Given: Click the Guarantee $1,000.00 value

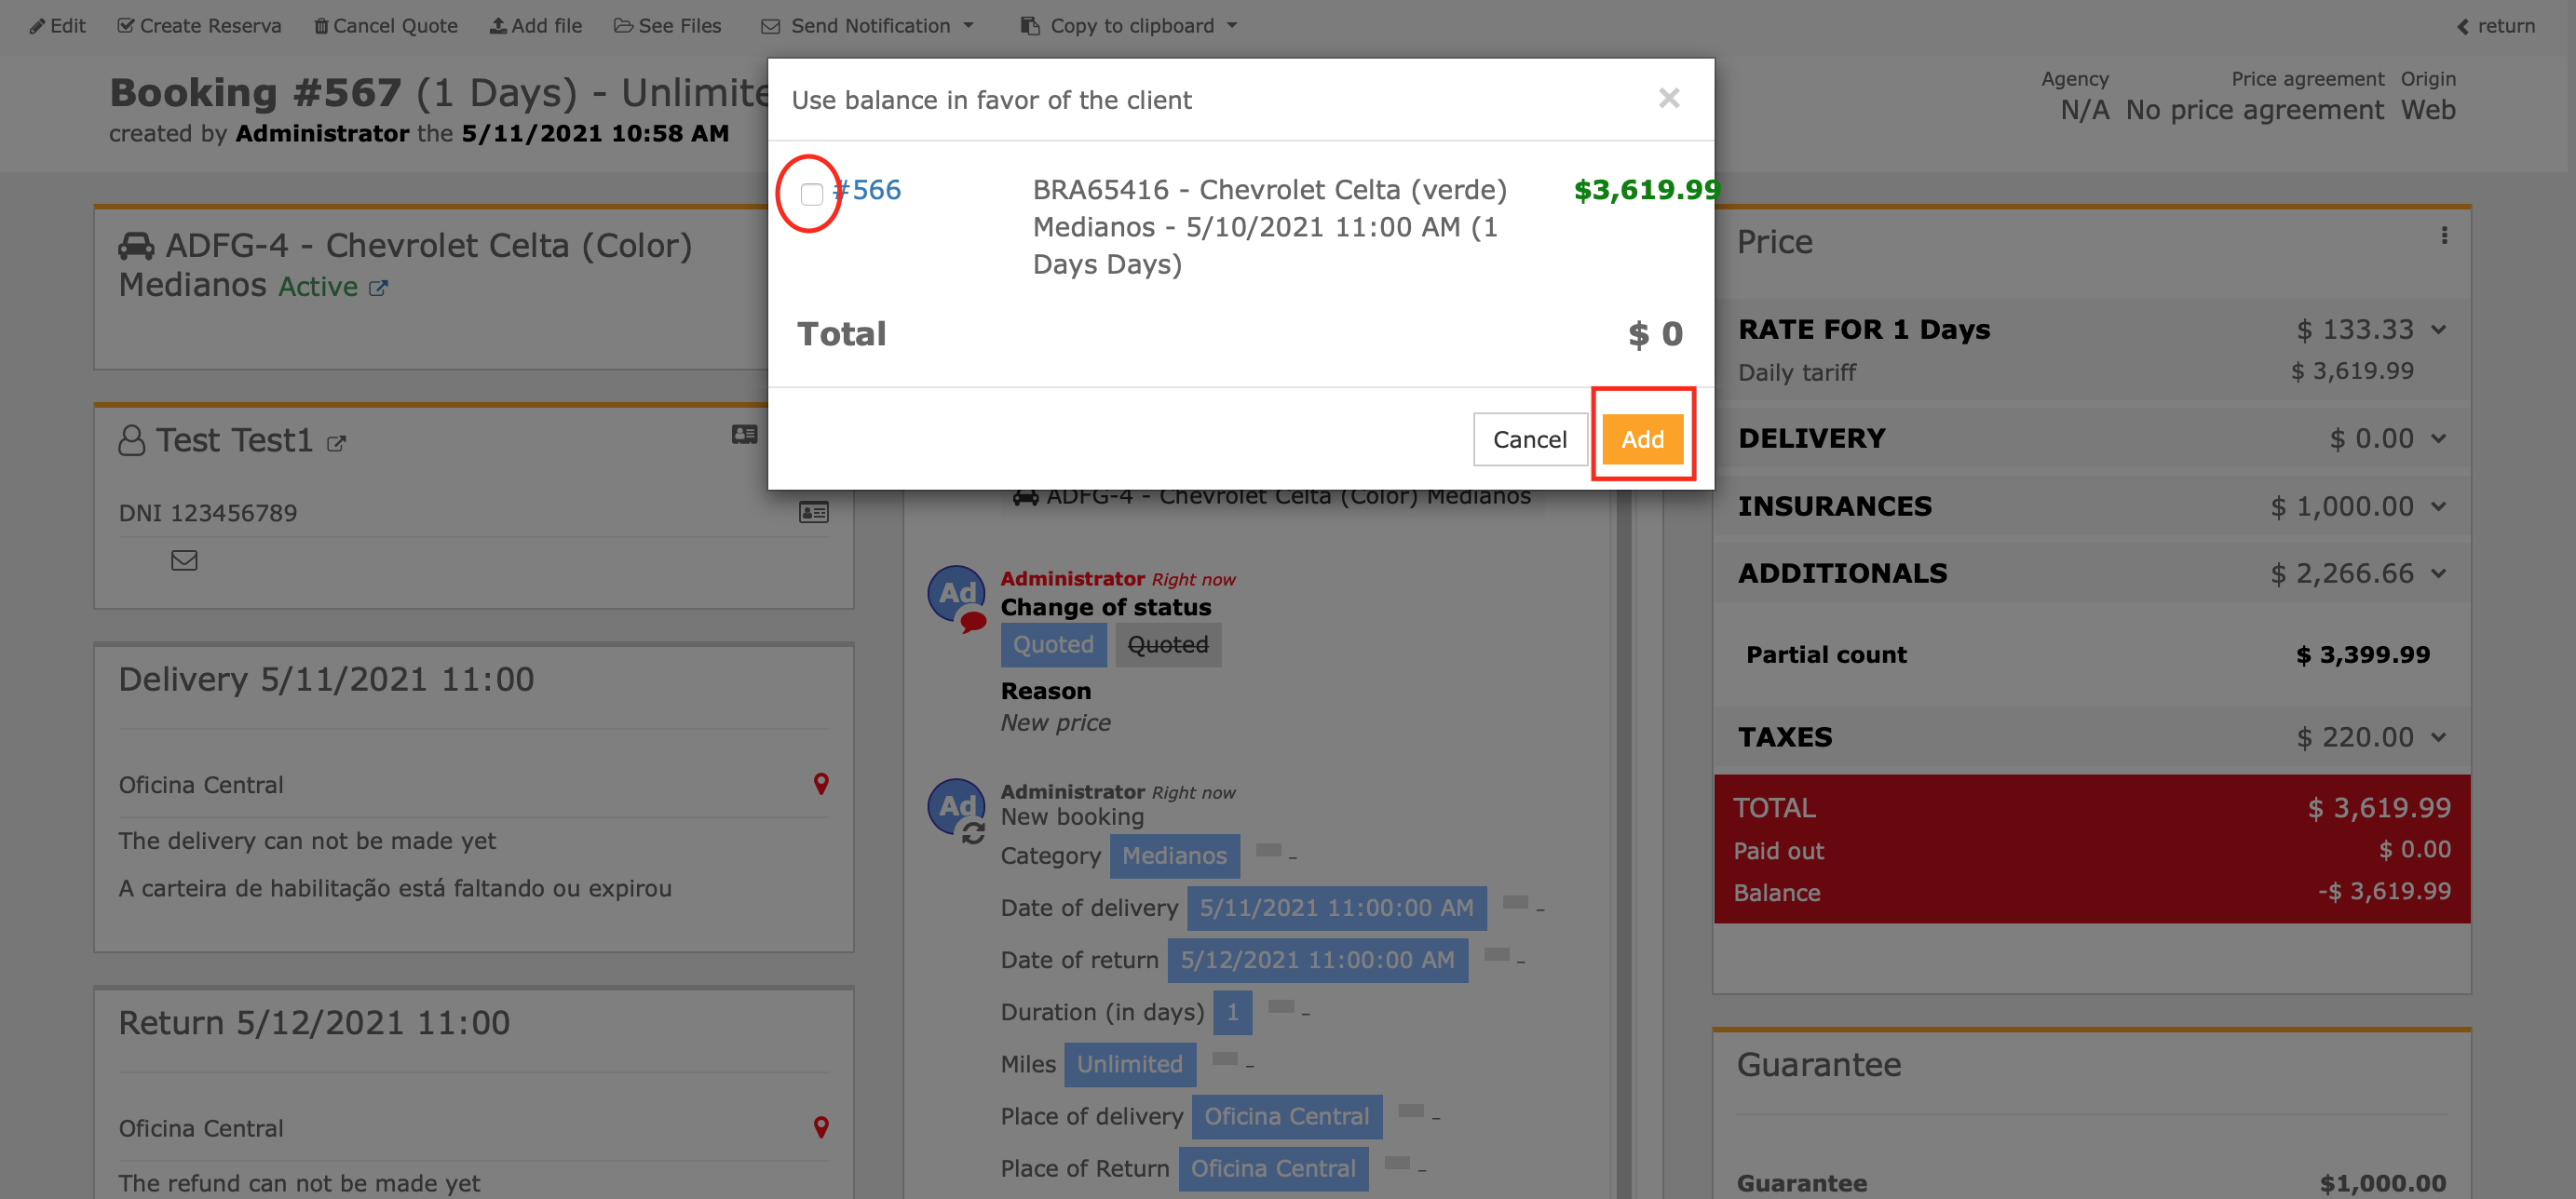Looking at the screenshot, I should (x=2382, y=1184).
